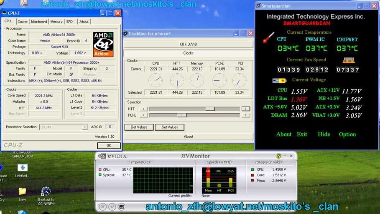The height and width of the screenshot is (214, 380).
Task: Click the NVMonitor checkmark apply icon
Action: coord(112,207)
